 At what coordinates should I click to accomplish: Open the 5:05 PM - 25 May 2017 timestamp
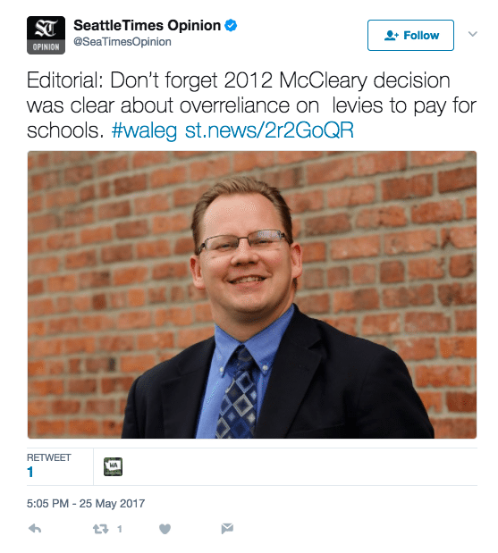[86, 503]
